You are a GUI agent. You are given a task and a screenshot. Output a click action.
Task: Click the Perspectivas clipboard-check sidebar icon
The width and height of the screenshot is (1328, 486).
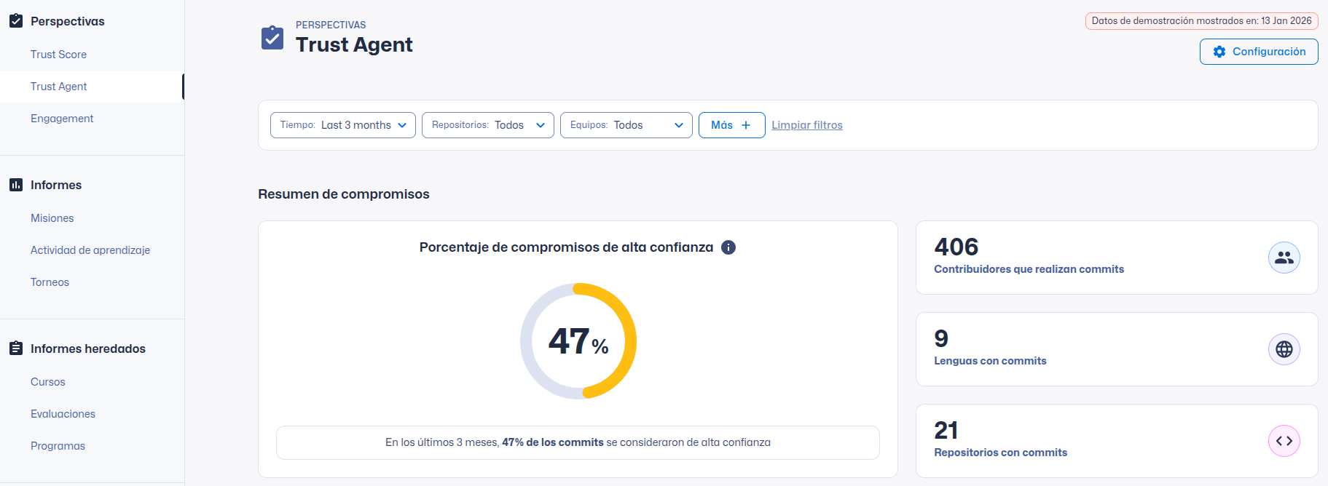[x=16, y=21]
